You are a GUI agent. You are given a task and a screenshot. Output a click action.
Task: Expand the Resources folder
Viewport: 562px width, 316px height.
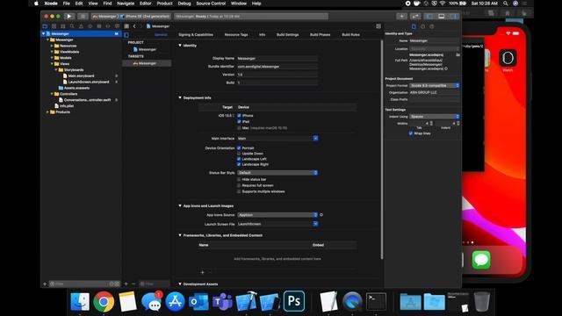[52, 46]
